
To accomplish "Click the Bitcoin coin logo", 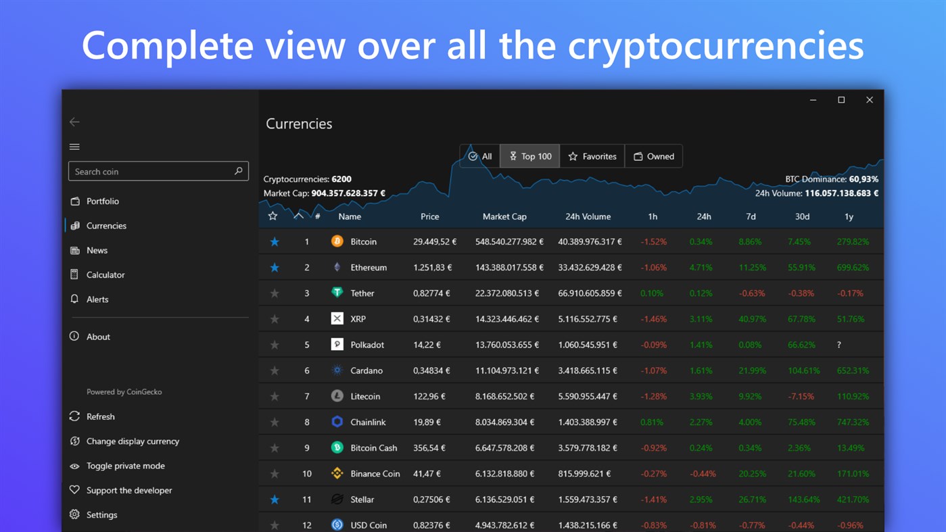I will coord(337,241).
